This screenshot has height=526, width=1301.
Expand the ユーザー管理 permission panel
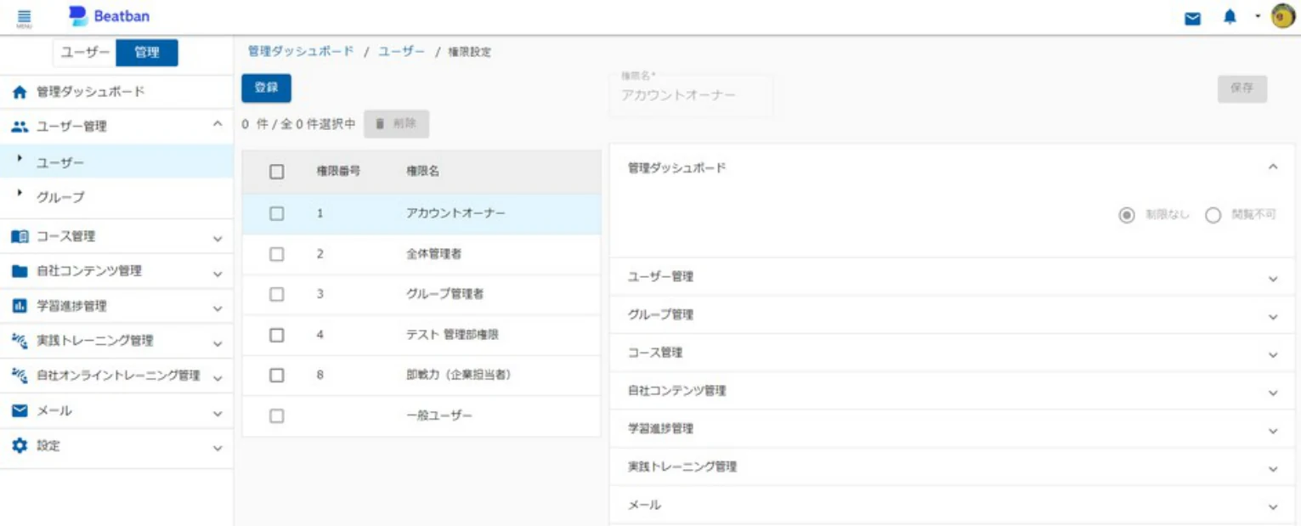click(x=1273, y=279)
